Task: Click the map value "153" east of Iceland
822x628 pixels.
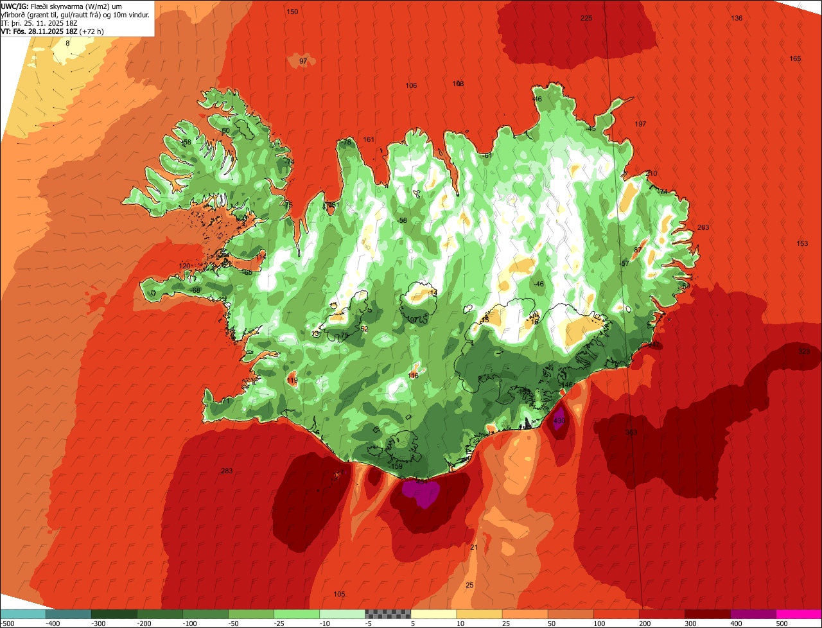Action: click(802, 243)
